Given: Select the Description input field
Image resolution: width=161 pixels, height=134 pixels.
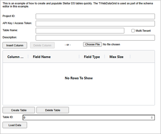Looking at the screenshot, I should pos(95,38).
